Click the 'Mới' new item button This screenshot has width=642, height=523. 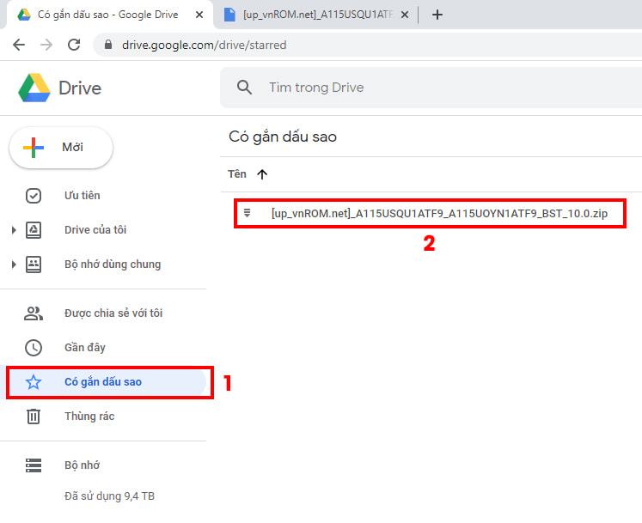(x=61, y=148)
